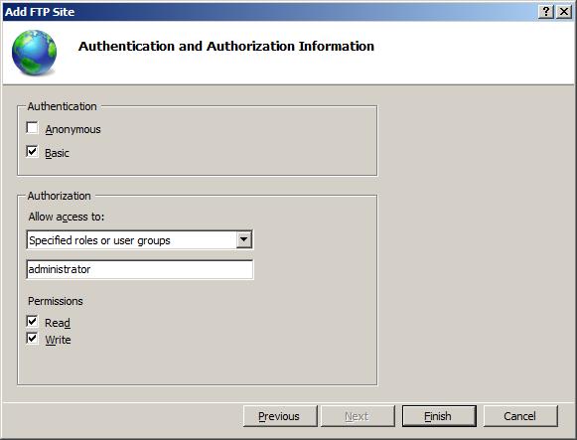Click the grayed-out Next button

[358, 416]
